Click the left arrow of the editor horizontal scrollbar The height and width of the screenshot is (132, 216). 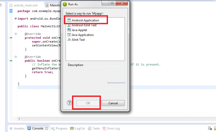19,119
